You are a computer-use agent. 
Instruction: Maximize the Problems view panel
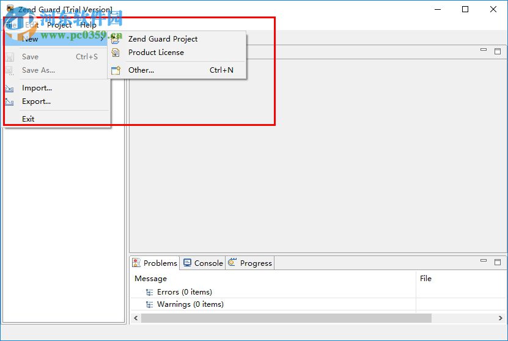click(498, 262)
